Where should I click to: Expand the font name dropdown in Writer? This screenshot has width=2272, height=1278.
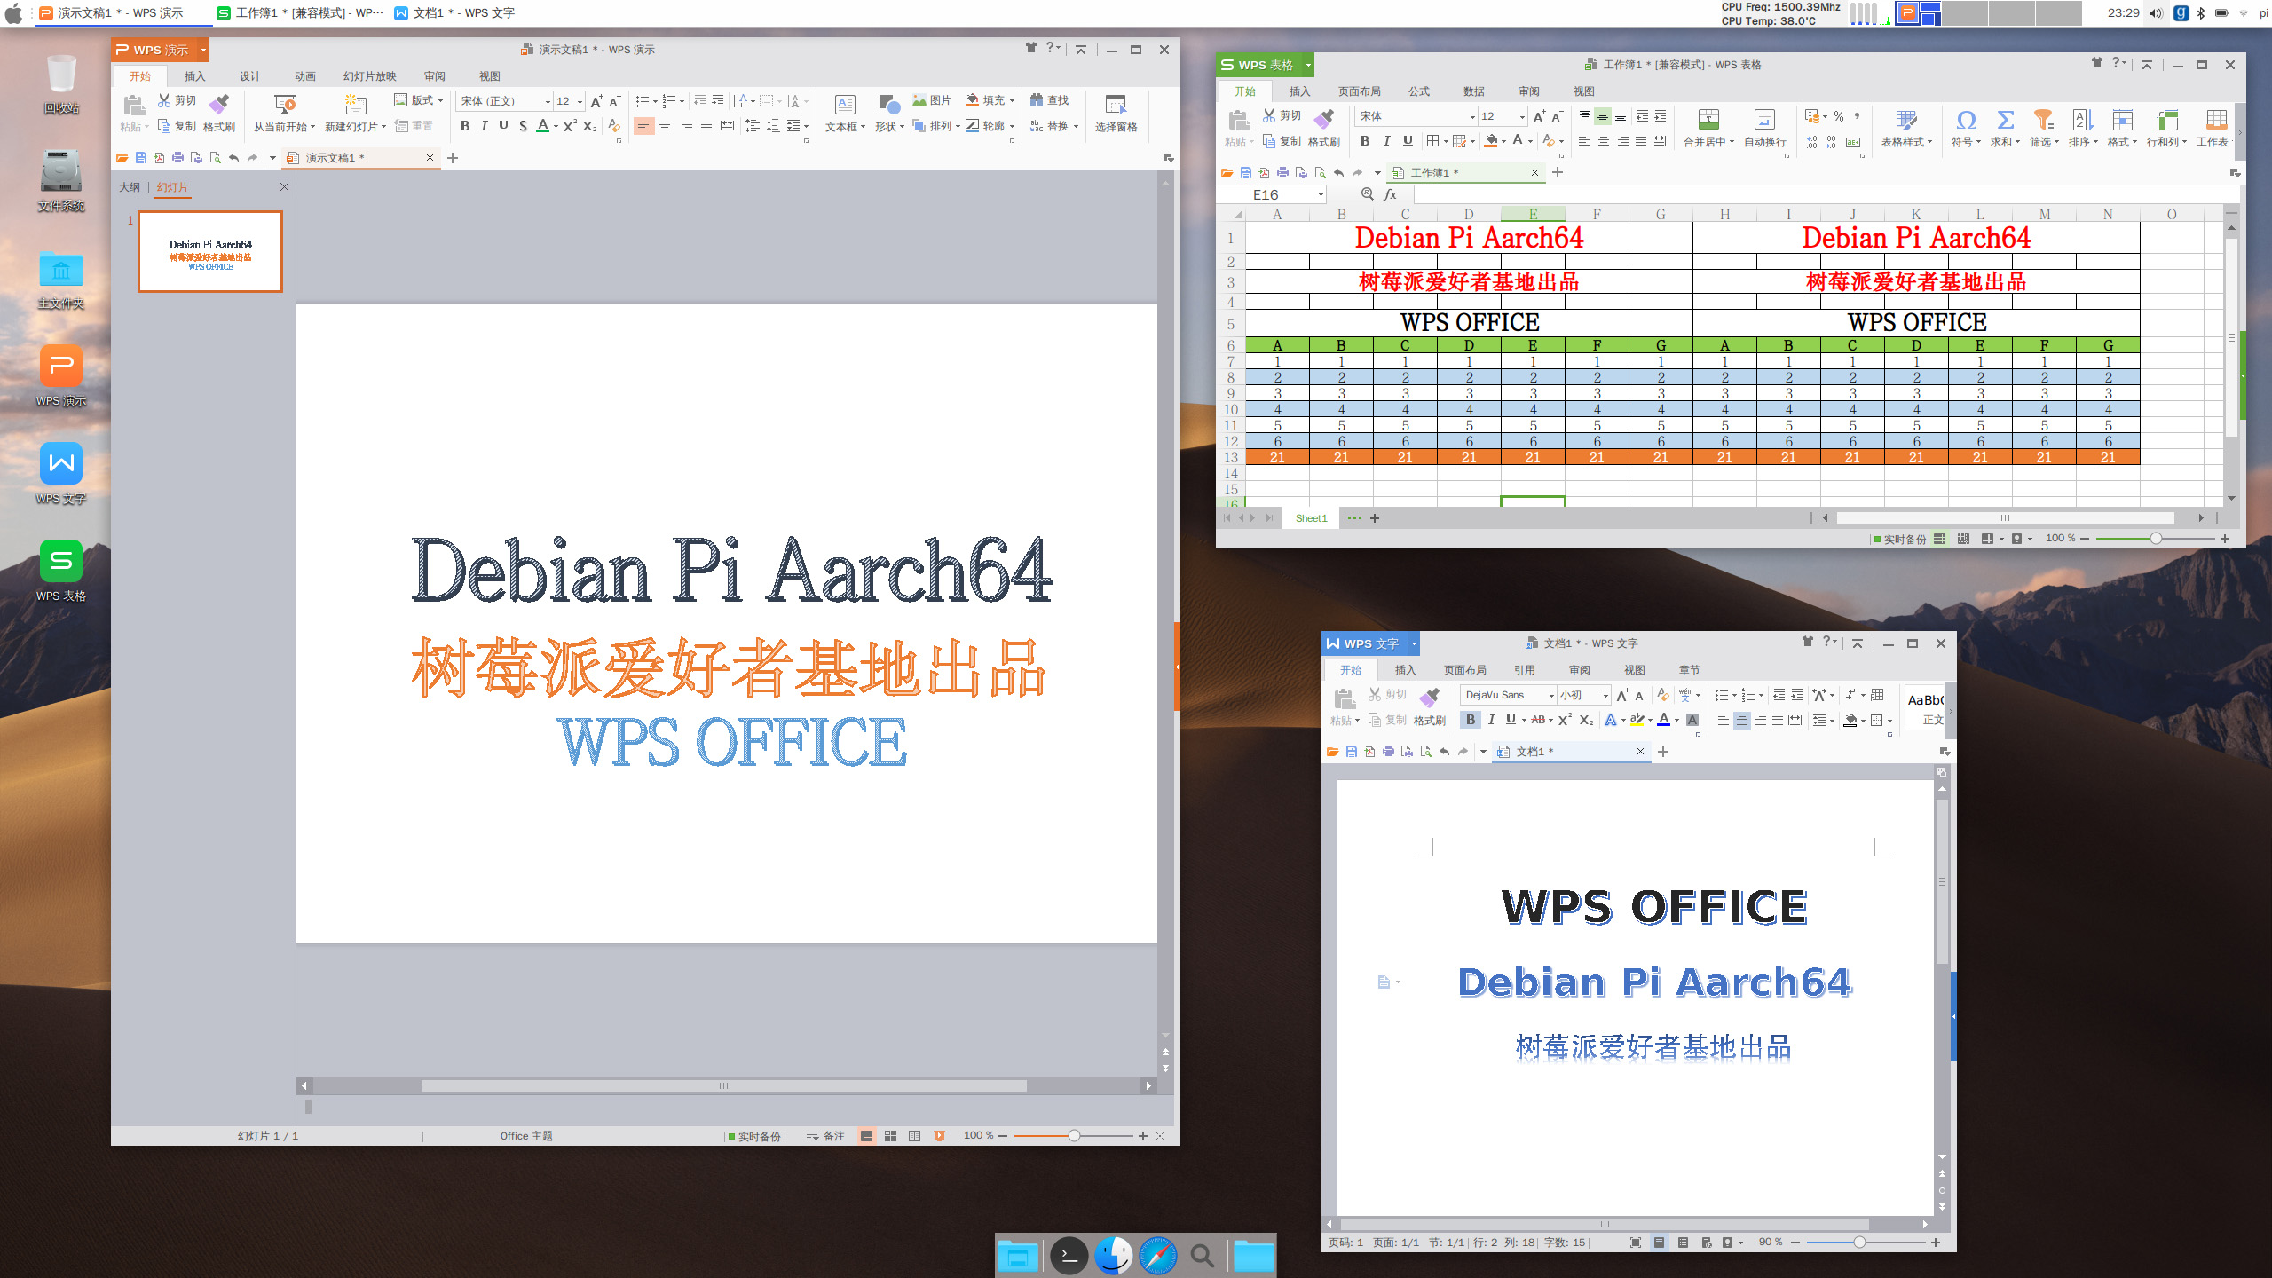pos(1550,695)
